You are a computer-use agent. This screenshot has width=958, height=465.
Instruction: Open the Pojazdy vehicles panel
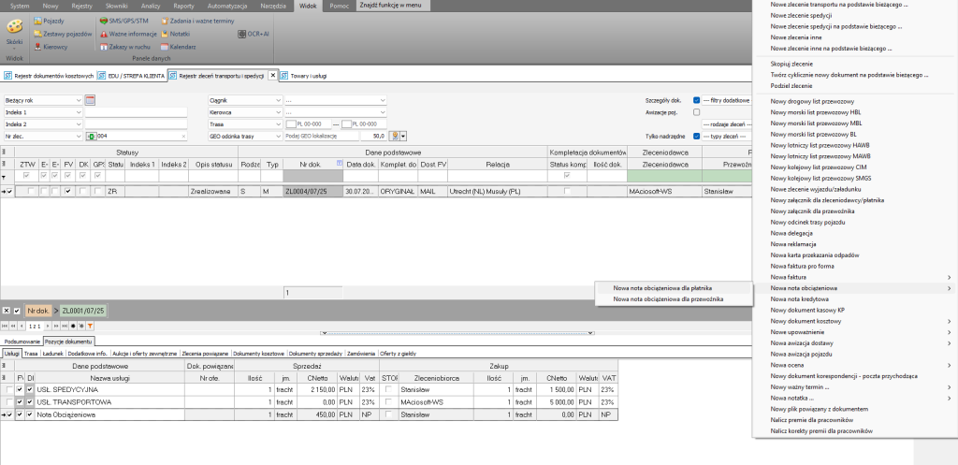click(x=53, y=19)
